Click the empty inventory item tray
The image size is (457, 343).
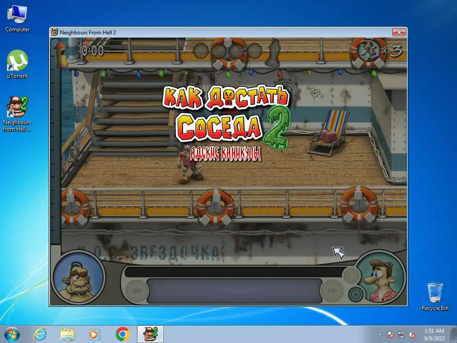coord(235,291)
